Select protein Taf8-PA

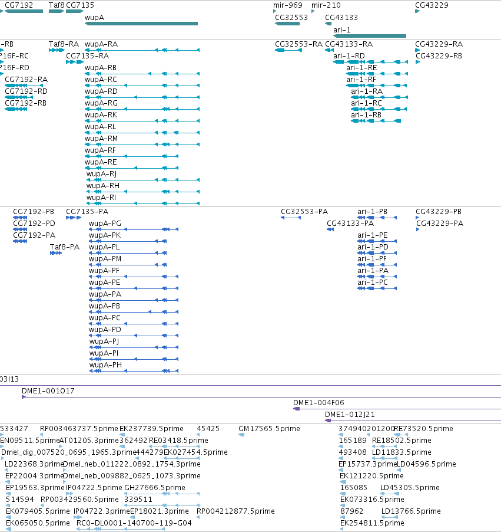coord(56,253)
